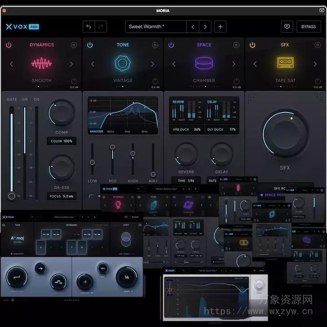Screen dimensions: 327x327
Task: Toggle the Dynamics module power button
Action: 9,45
